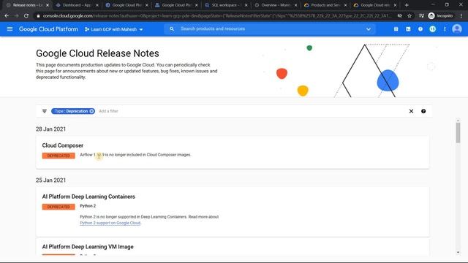Open the main navigation hamburger menu

pos(10,29)
